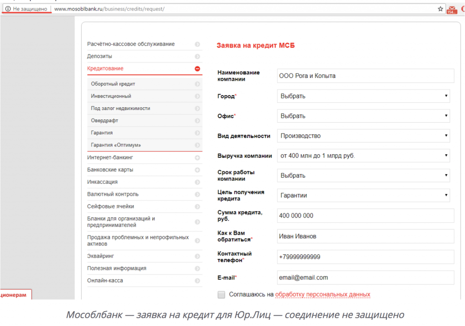Click arrow icon beside Оборотный кредит
Image resolution: width=465 pixels, height=326 pixels.
point(197,84)
